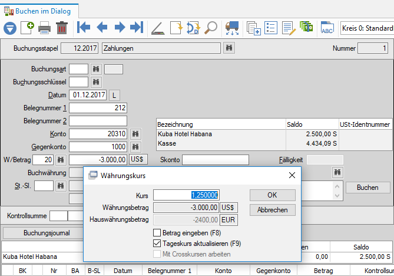Open the Kreis 0: Standard dropdown
The height and width of the screenshot is (276, 394).
(367, 28)
